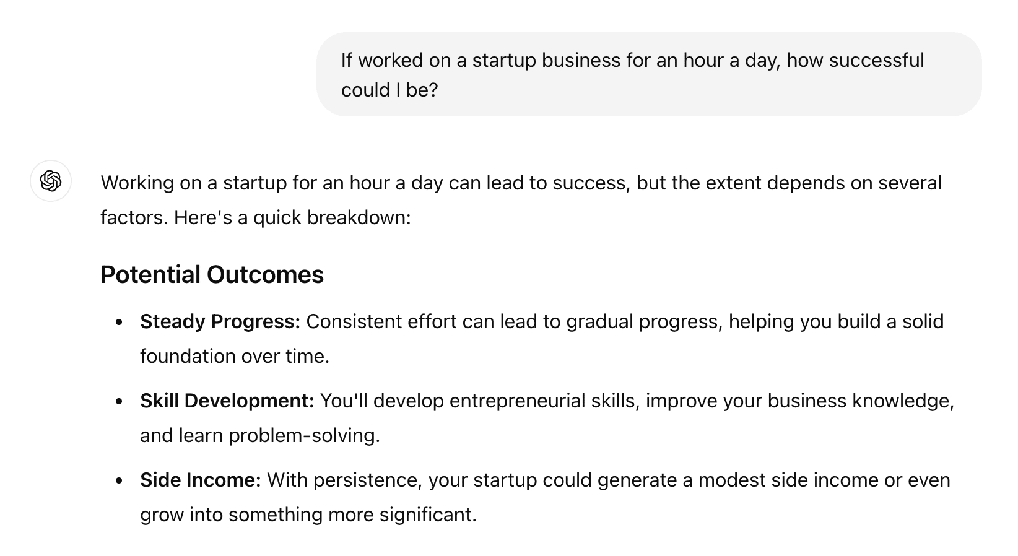Image resolution: width=1018 pixels, height=556 pixels.
Task: Click the words 'entrepreneurial skills' in second bullet
Action: click(x=543, y=401)
